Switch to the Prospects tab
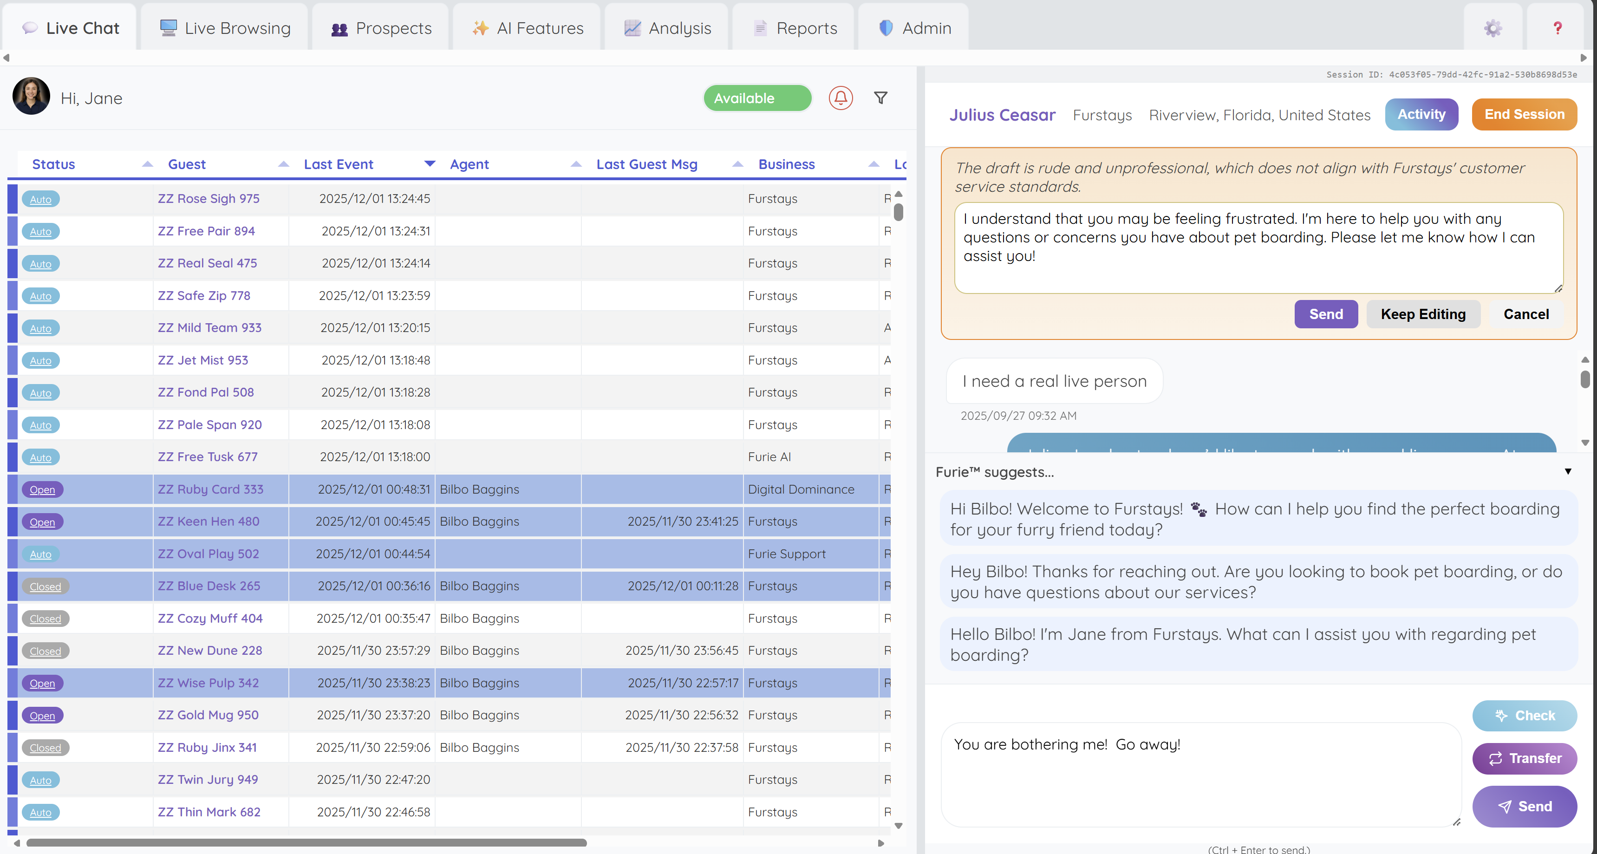The image size is (1597, 854). point(381,28)
